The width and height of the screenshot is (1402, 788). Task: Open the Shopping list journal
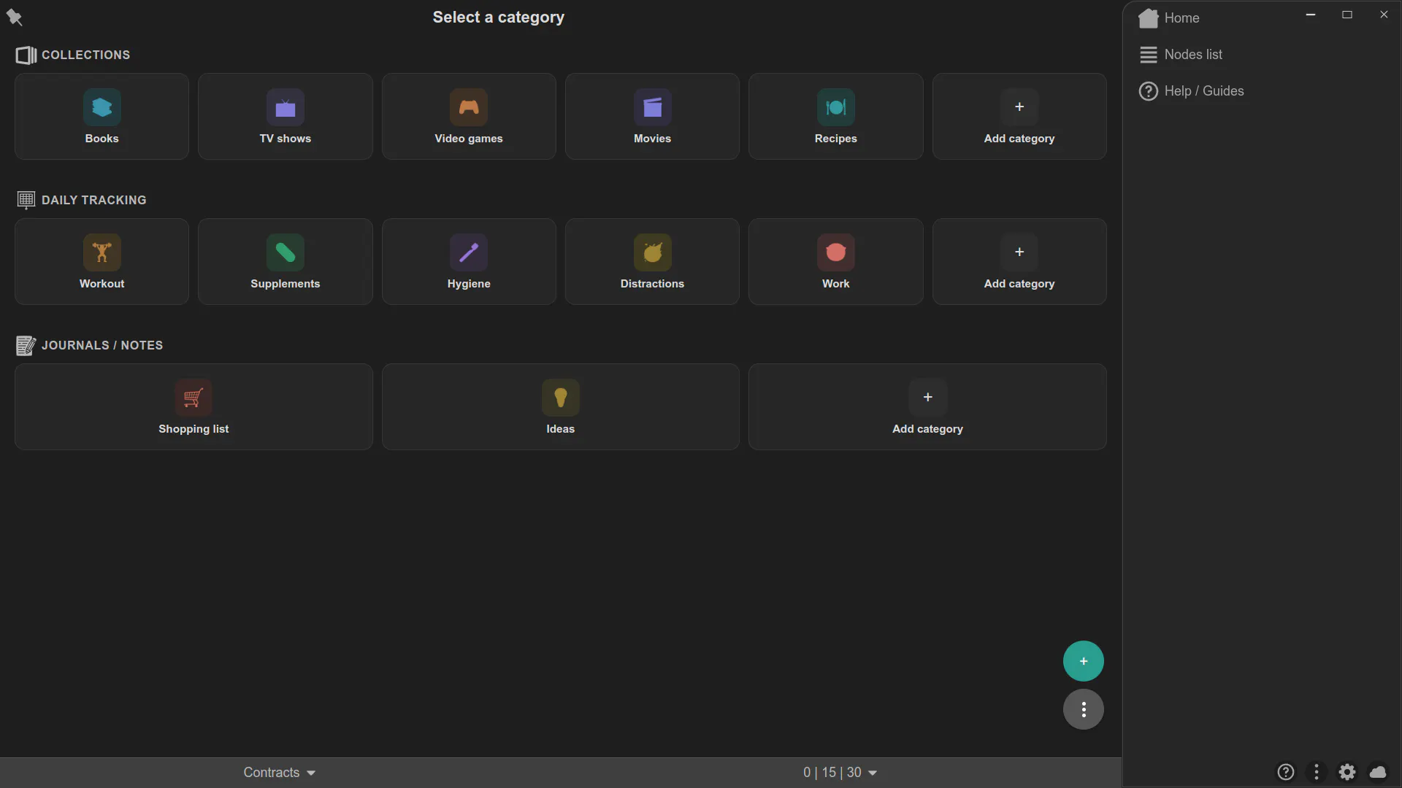(194, 406)
